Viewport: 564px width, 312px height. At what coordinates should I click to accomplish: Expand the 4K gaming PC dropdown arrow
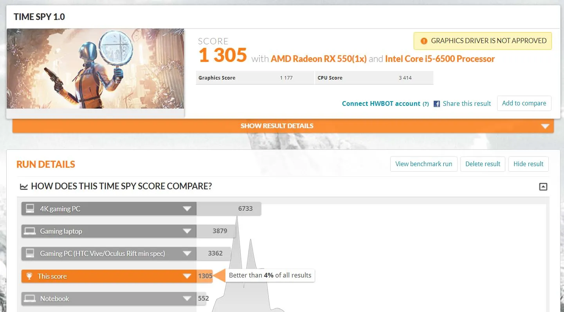[187, 209]
